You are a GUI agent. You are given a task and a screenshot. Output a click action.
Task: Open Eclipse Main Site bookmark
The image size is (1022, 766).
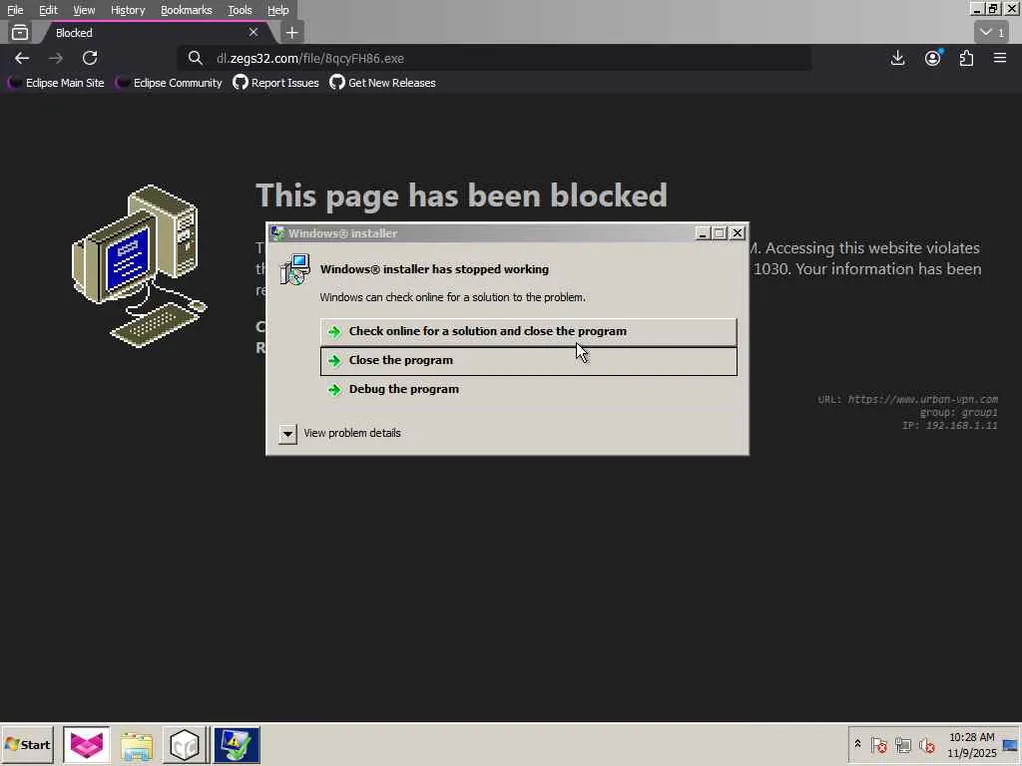pyautogui.click(x=56, y=83)
